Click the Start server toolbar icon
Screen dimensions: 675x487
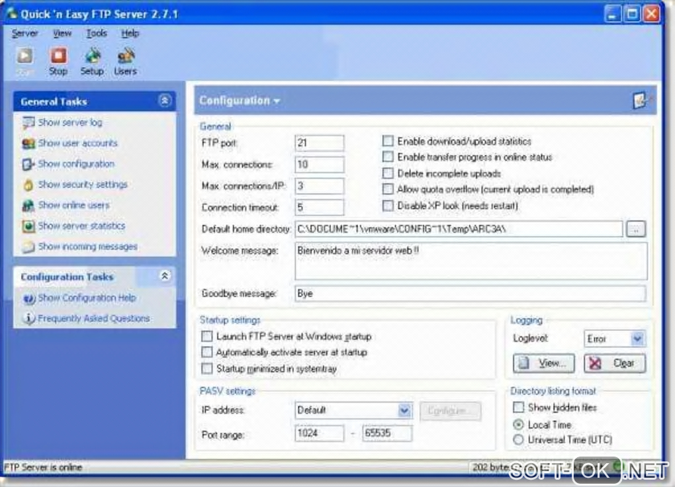point(24,56)
